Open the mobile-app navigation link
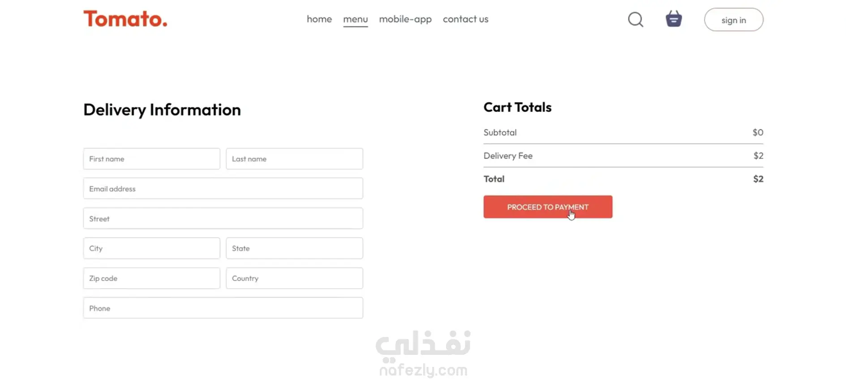 pyautogui.click(x=405, y=19)
